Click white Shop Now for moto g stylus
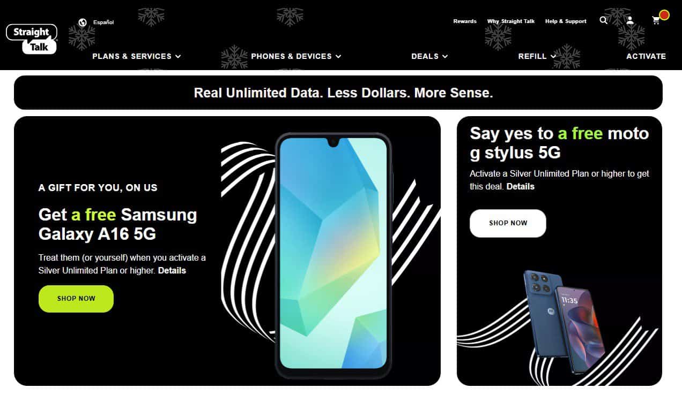Screen dimensions: 682x403 pos(508,223)
